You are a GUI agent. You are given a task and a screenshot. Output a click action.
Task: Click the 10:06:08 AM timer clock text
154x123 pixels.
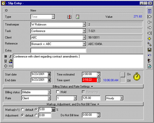point(111,80)
